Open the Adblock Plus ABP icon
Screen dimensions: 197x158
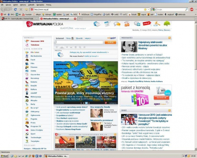192,10
